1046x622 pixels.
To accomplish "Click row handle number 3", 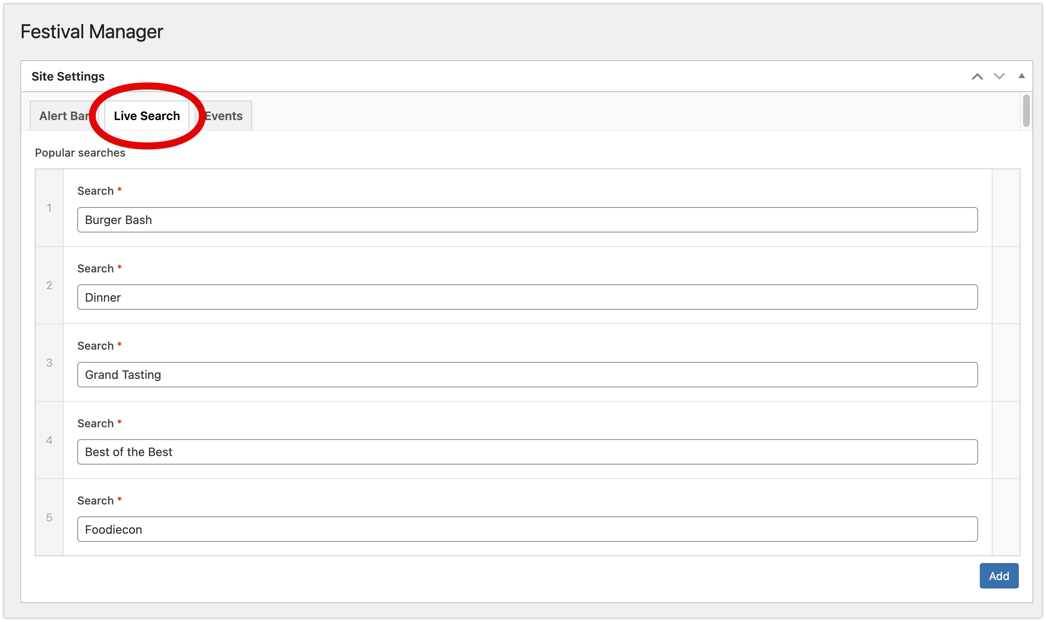I will 49,363.
